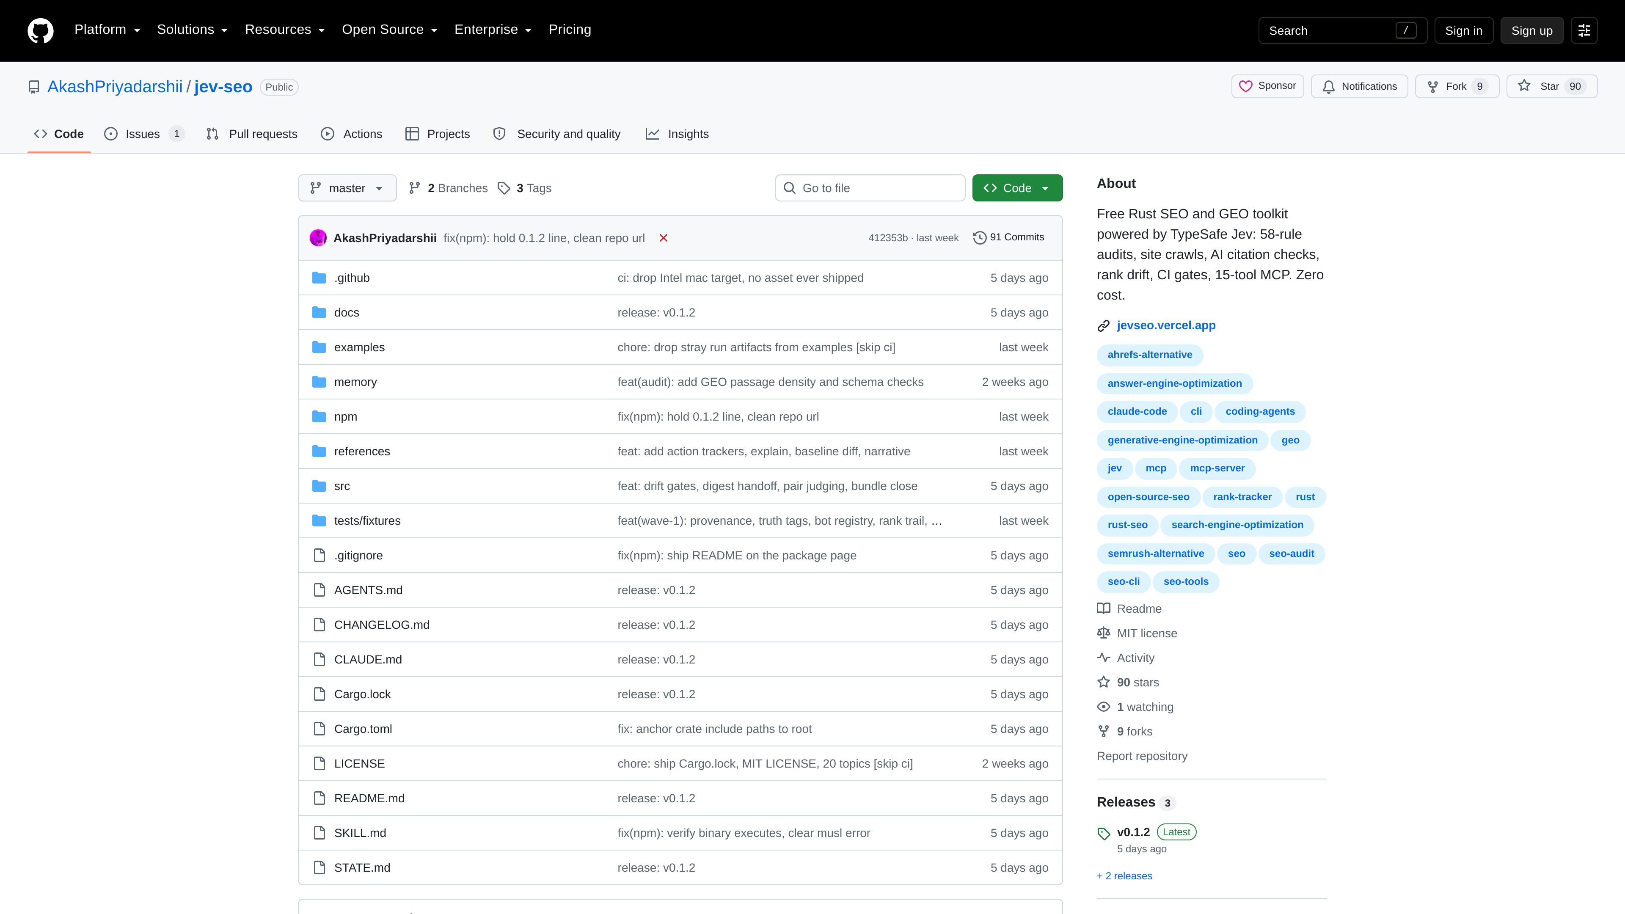Click the star icon next to 90 stars

point(1103,683)
